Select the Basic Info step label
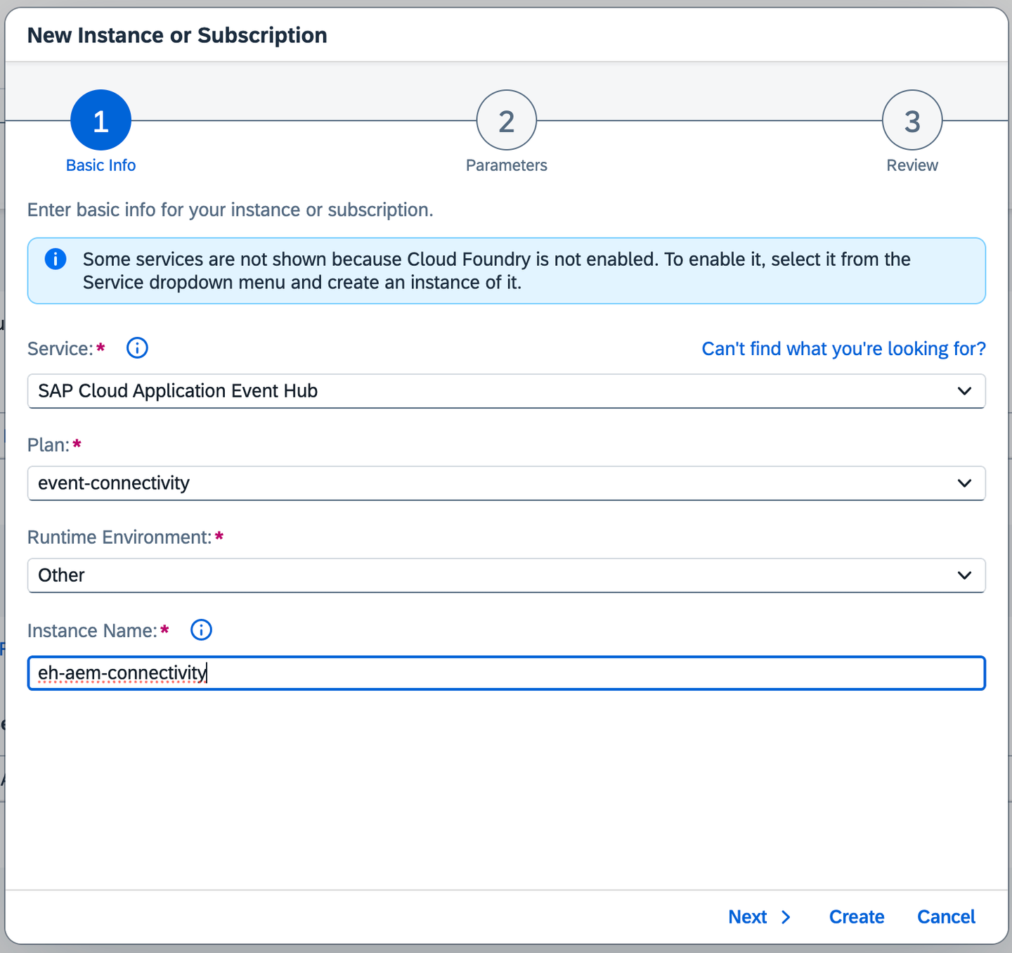This screenshot has width=1012, height=953. 100,165
